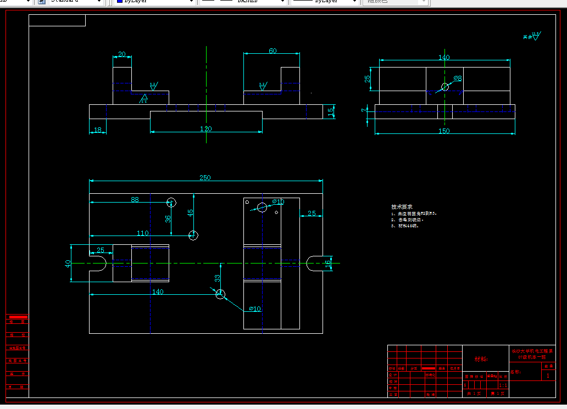Select the 33 vertical dimension
The height and width of the screenshot is (409, 567).
[217, 278]
